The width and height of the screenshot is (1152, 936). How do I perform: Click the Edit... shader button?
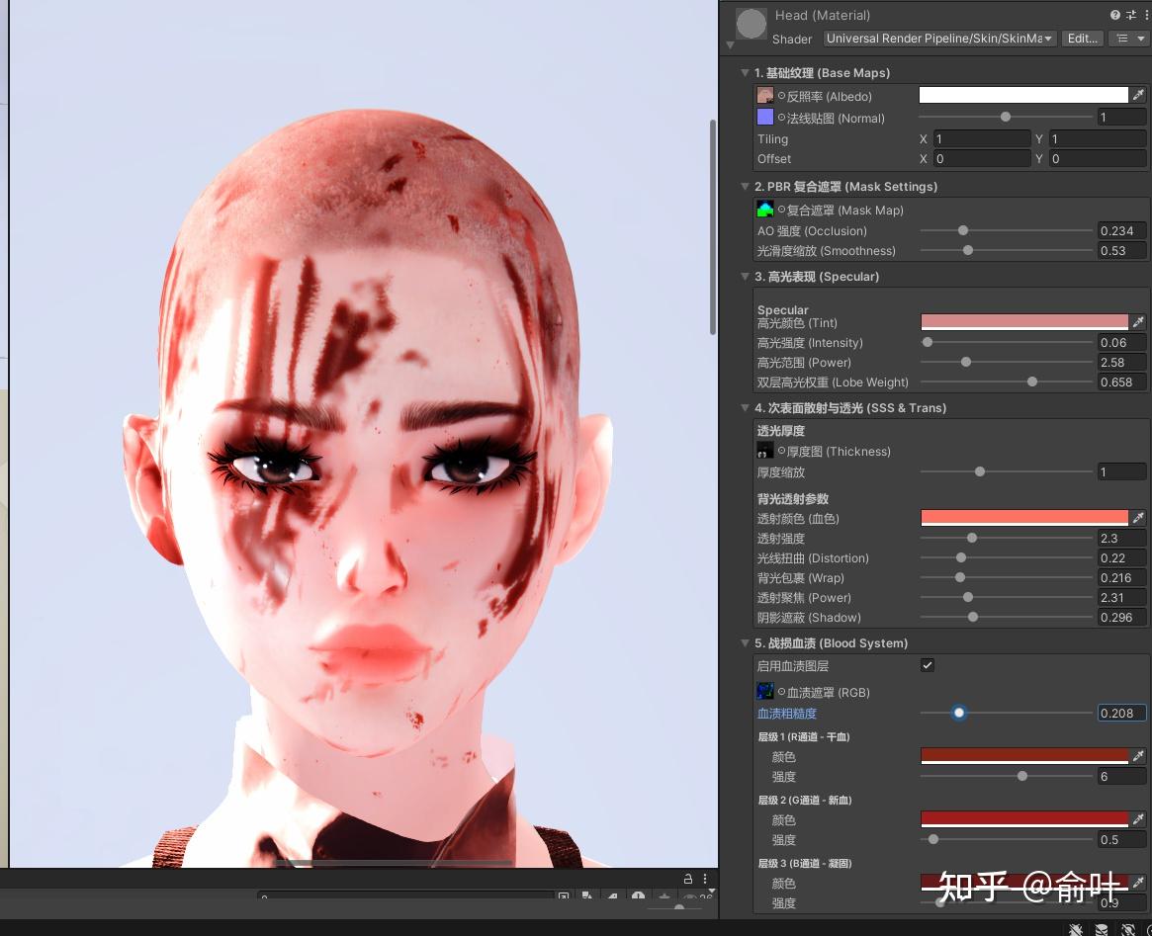click(x=1083, y=39)
